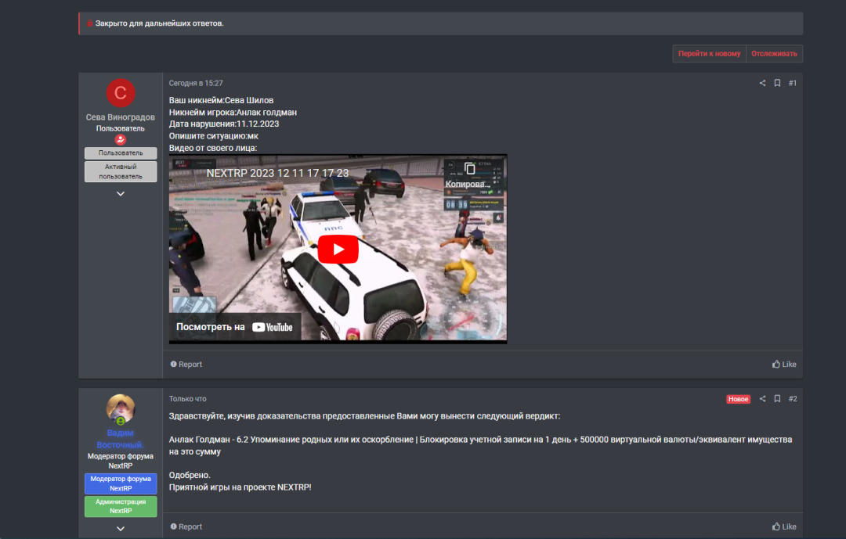846x539 pixels.
Task: Open Сева Виноградов profile name
Action: 121,117
